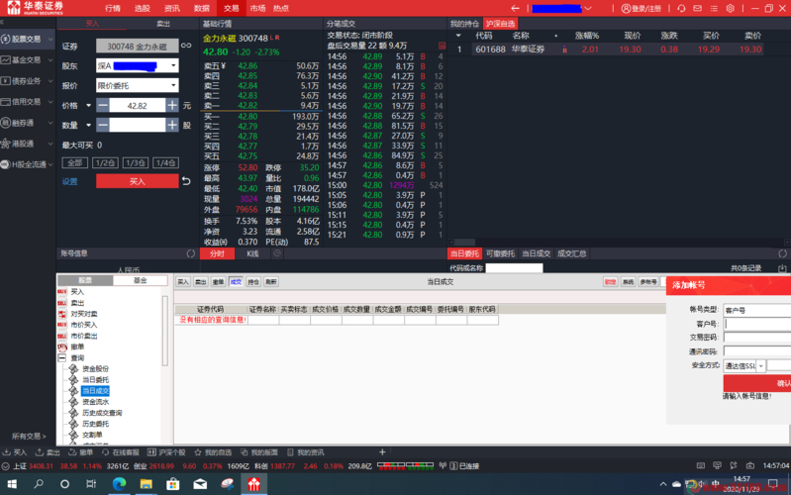Click 持仓 button in trade toolbar
The width and height of the screenshot is (791, 495).
click(x=253, y=281)
